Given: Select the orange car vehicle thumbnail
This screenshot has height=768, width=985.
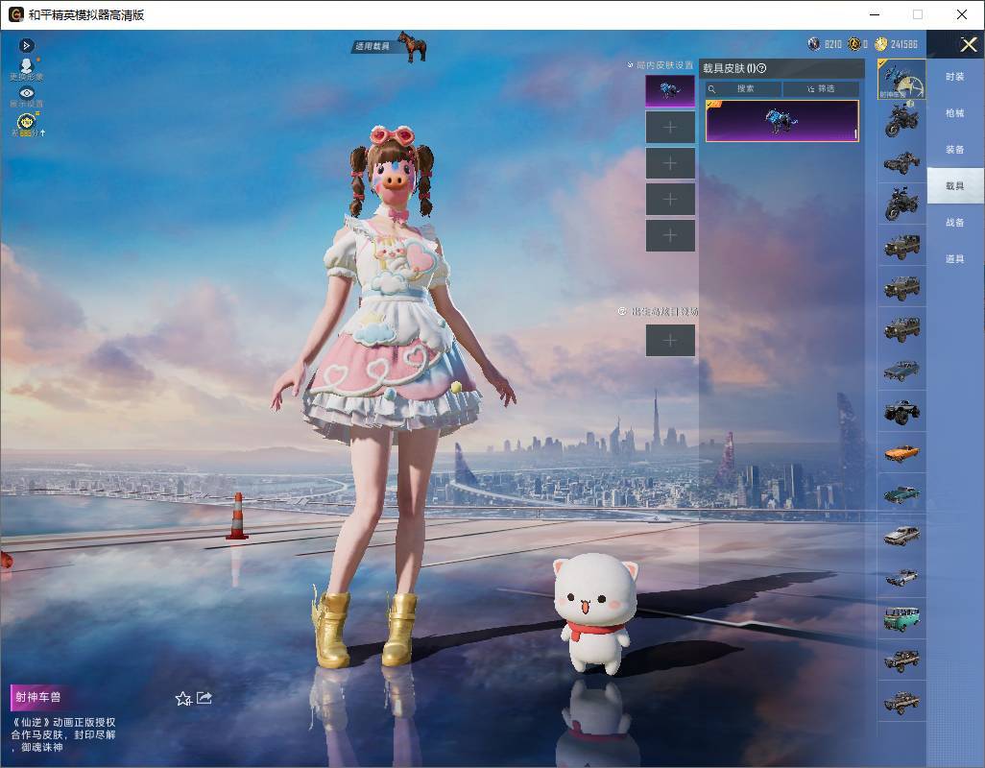Looking at the screenshot, I should (901, 453).
